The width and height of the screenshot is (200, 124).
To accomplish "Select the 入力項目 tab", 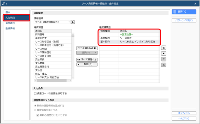I will [16, 18].
